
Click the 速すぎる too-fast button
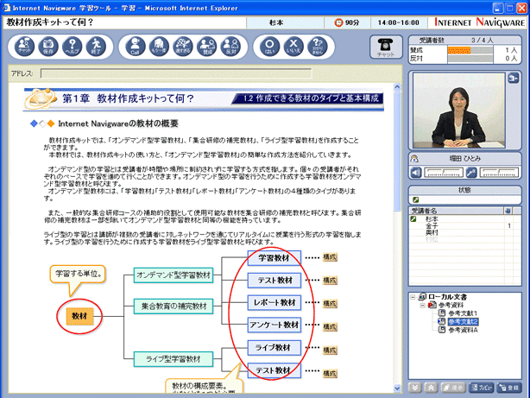(183, 47)
